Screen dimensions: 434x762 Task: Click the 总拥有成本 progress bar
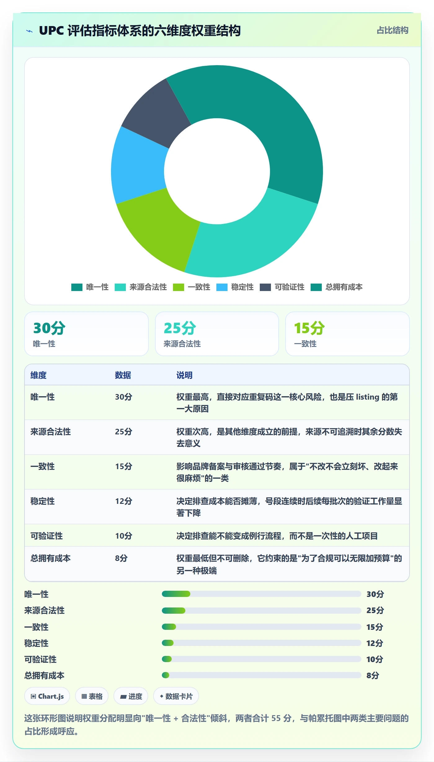pos(261,675)
